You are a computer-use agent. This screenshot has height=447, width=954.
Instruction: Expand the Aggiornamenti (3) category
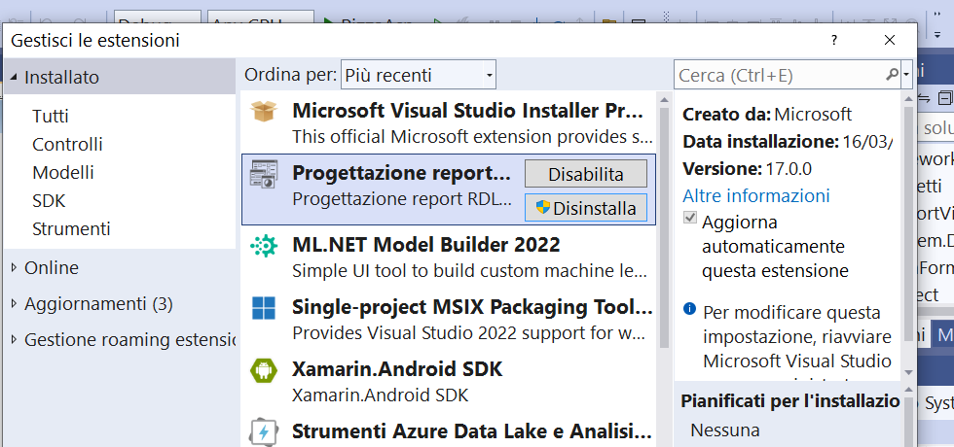(15, 303)
